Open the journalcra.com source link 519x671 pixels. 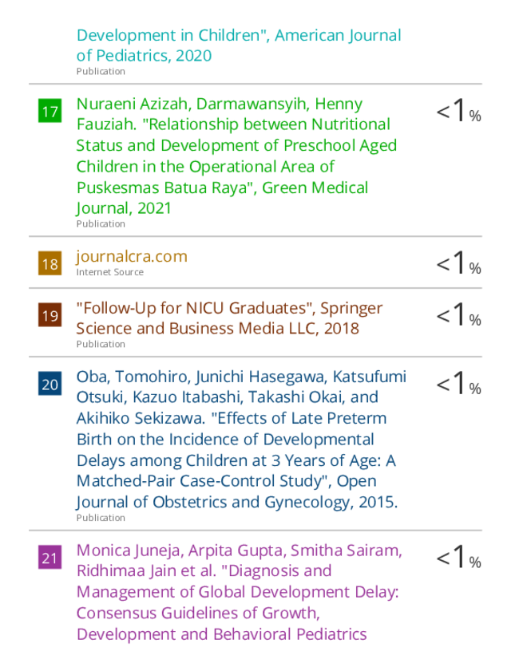coord(132,256)
